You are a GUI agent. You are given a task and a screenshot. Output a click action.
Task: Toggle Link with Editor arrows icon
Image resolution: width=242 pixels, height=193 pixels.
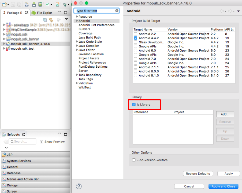click(51, 20)
